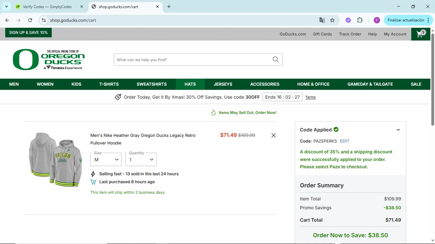Click the promo countdown timer box
Image resolution: width=435 pixels, height=244 pixels.
click(282, 97)
